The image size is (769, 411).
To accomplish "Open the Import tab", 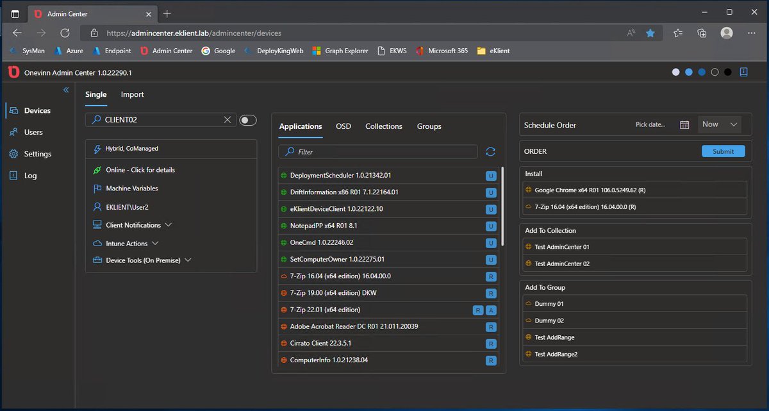I will tap(132, 94).
